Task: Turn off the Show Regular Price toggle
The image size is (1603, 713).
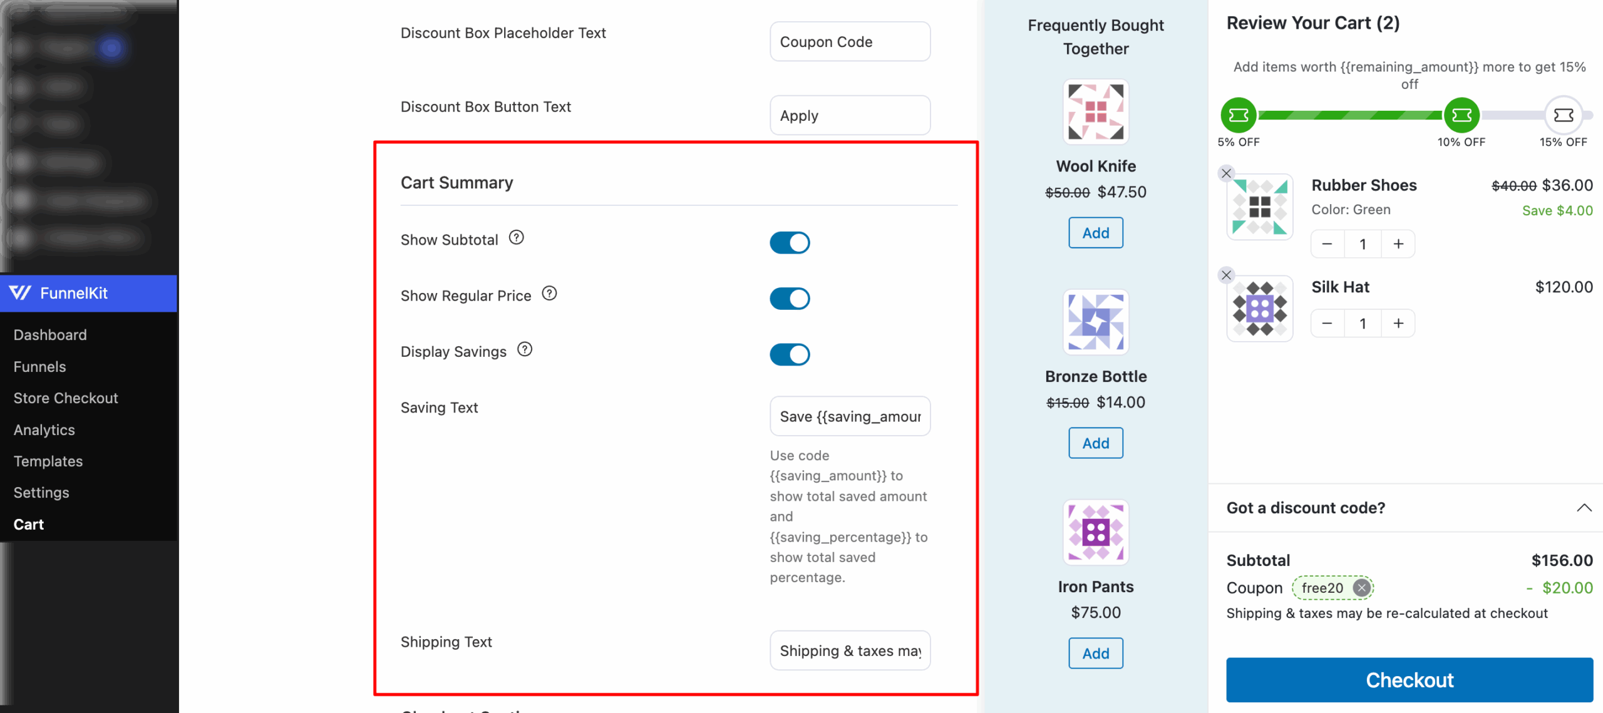Action: [x=790, y=298]
